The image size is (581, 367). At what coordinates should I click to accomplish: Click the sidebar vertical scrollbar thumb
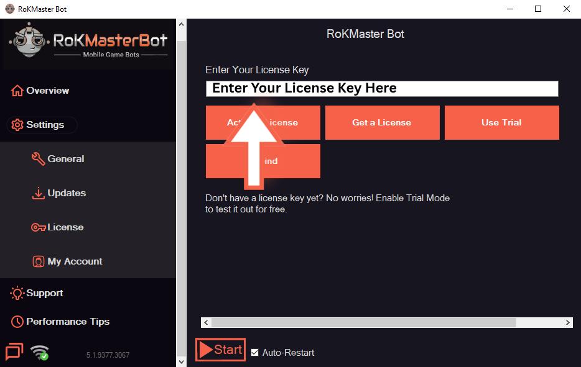(181, 198)
